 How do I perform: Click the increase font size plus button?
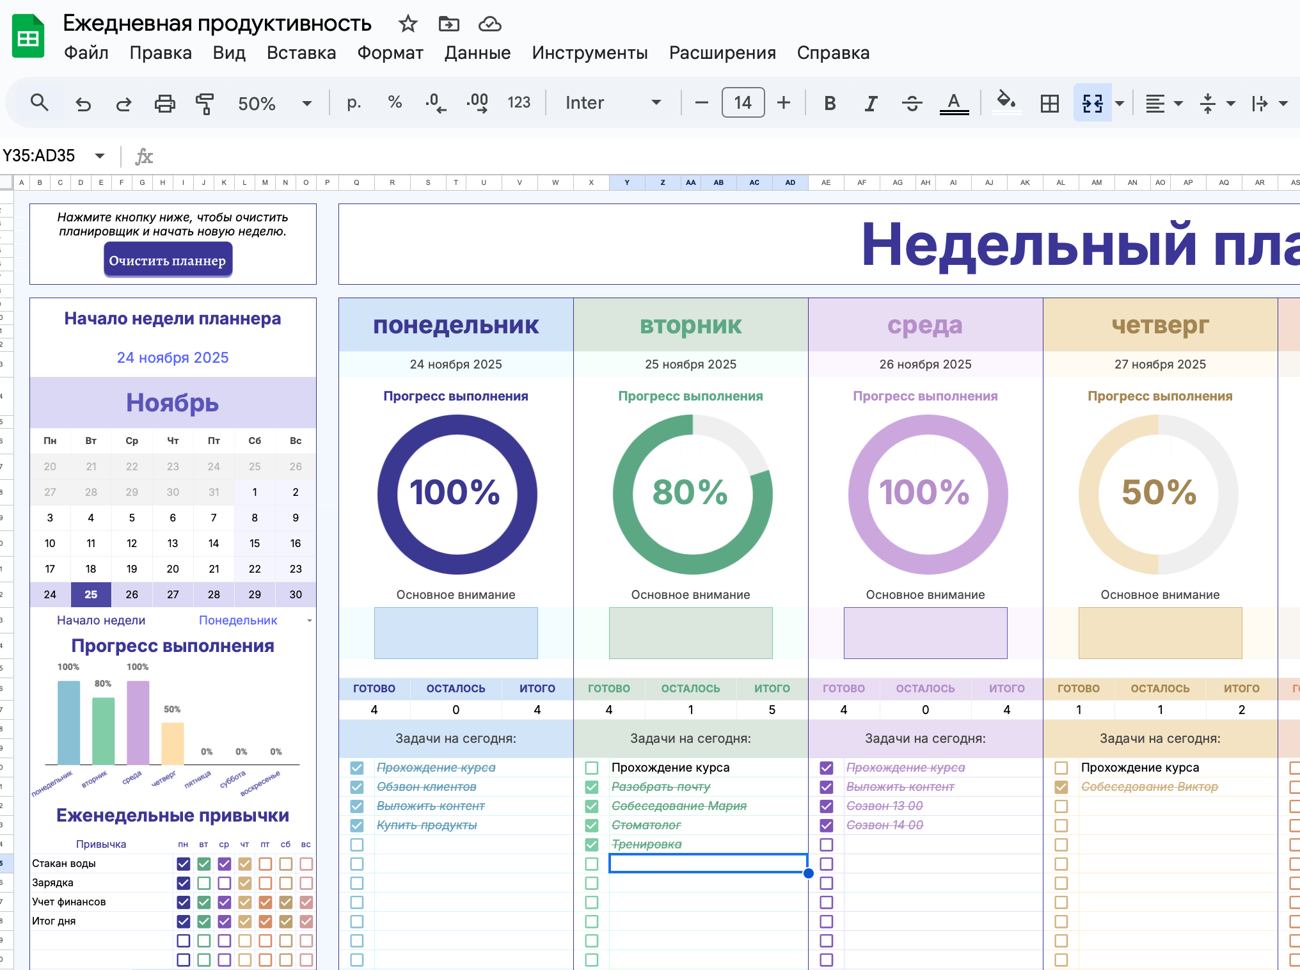pos(784,103)
